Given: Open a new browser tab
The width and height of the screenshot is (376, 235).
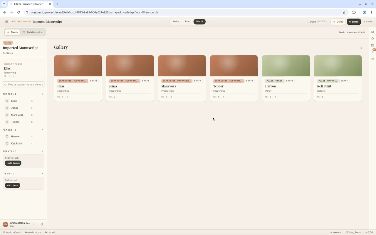Looking at the screenshot, I should click(x=57, y=4).
